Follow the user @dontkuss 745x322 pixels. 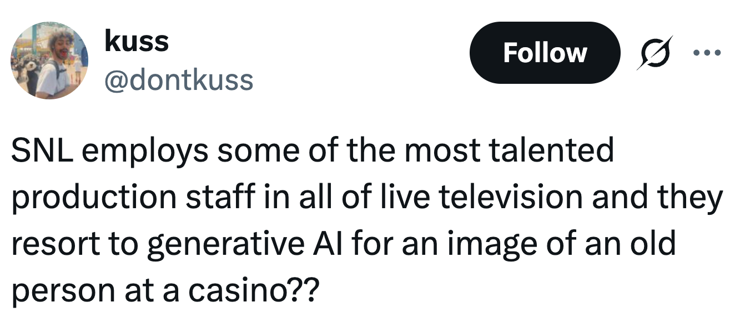(x=546, y=53)
